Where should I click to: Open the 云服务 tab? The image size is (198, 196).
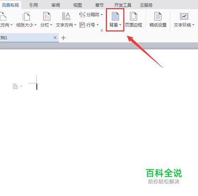coord(146,5)
